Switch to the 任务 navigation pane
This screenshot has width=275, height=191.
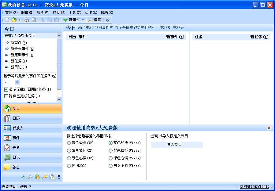click(x=32, y=148)
